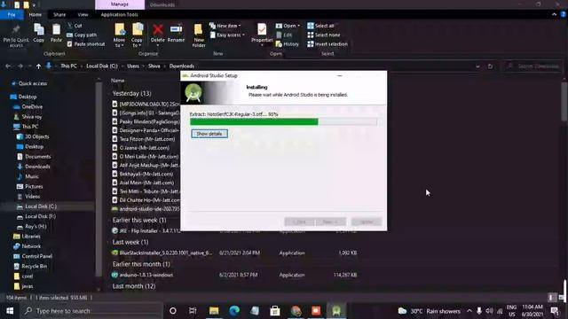Open Task View on the taskbar
Screen dimensions: 568x319
point(193,310)
